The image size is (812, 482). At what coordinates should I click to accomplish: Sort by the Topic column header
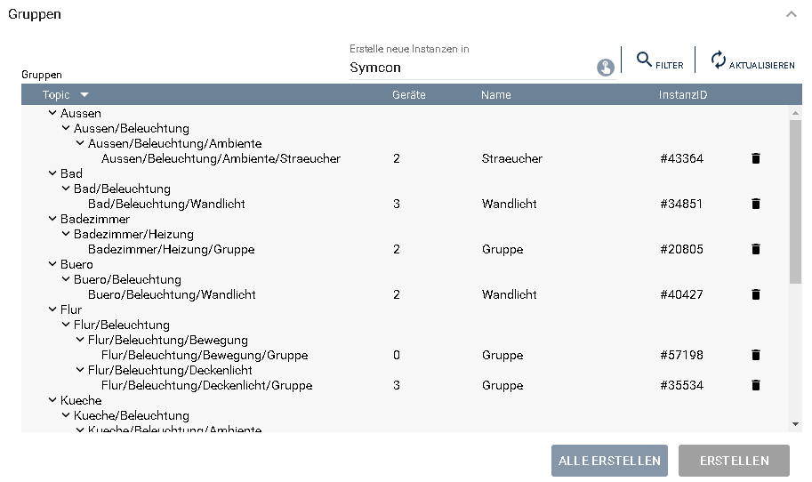click(x=65, y=95)
